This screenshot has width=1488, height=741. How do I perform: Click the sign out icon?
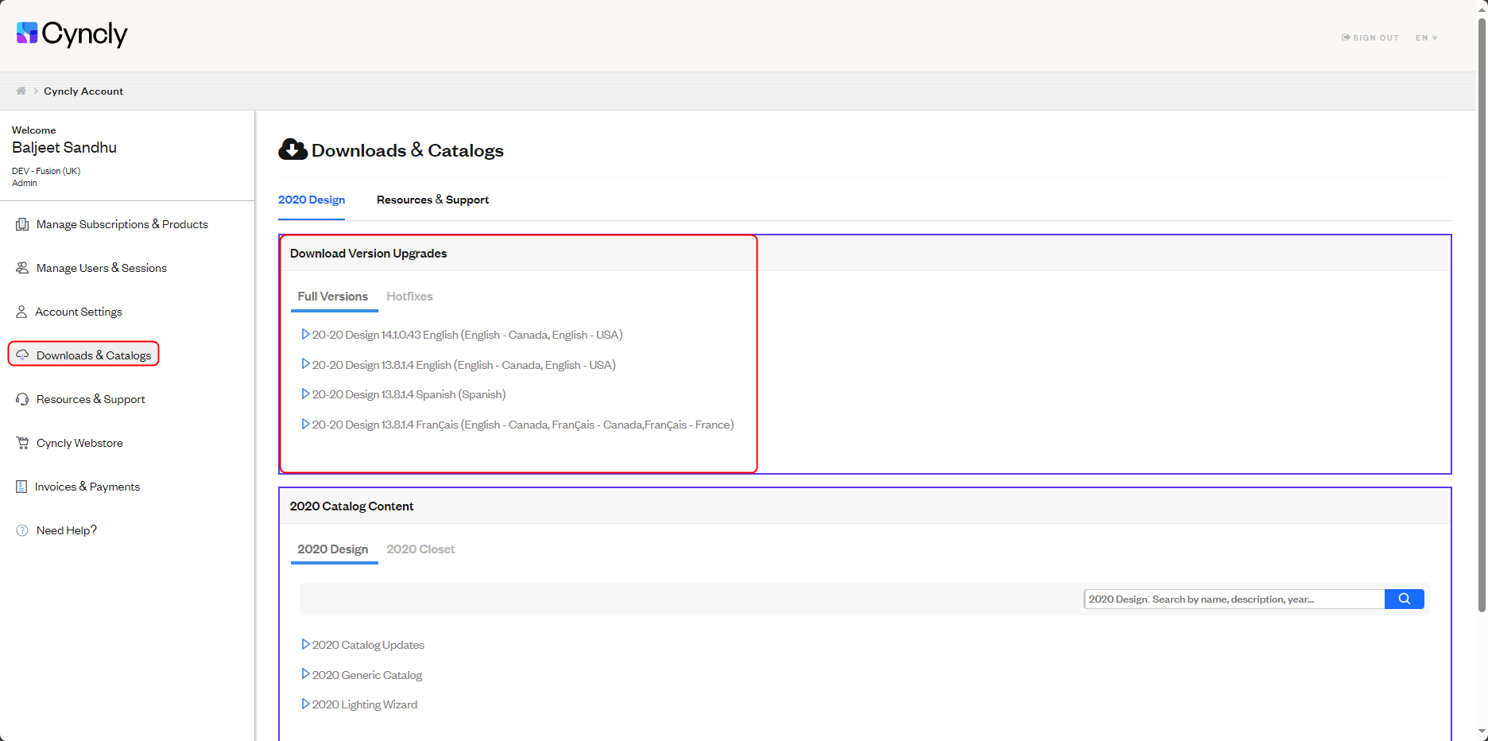point(1346,37)
